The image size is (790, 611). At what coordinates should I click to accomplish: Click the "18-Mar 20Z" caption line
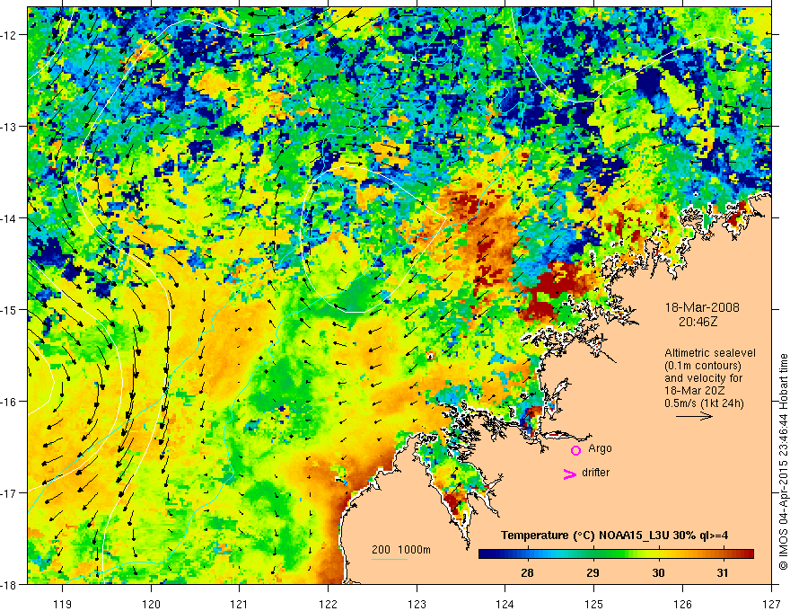coord(697,391)
